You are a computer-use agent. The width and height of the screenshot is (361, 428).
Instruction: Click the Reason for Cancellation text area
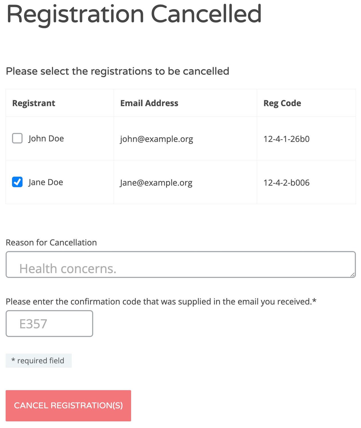180,265
